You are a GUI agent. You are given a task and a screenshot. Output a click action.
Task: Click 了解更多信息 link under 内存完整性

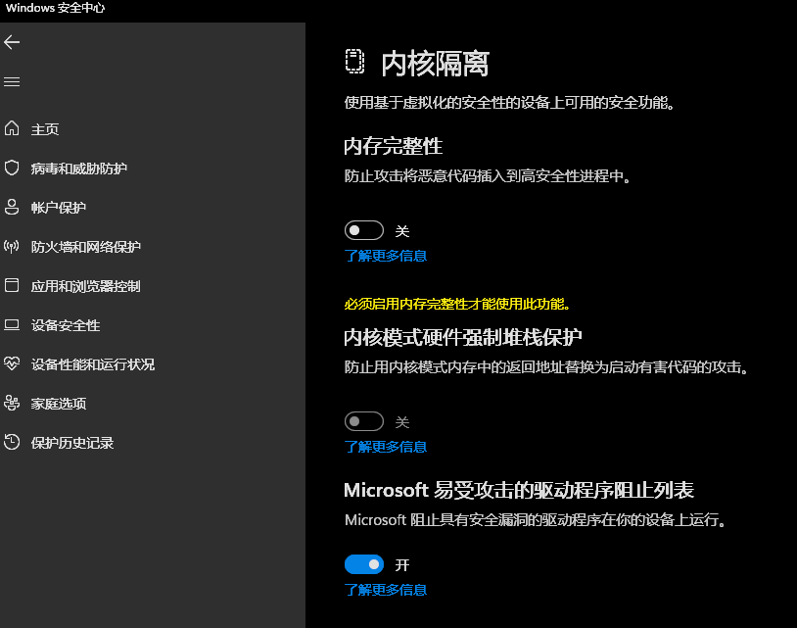[x=386, y=256]
